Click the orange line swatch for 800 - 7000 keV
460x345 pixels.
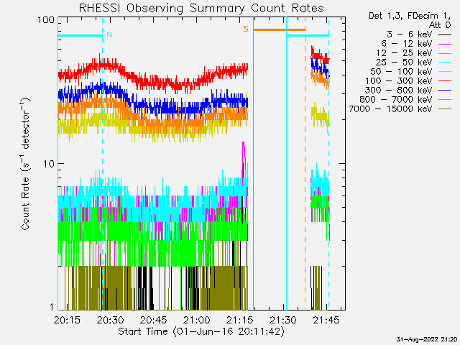445,100
